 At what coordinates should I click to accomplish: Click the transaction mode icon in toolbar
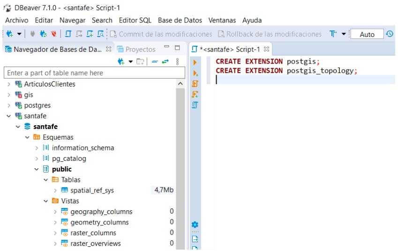333,34
